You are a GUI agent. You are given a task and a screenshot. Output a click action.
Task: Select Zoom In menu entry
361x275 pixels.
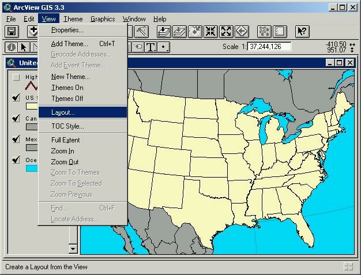click(82, 151)
